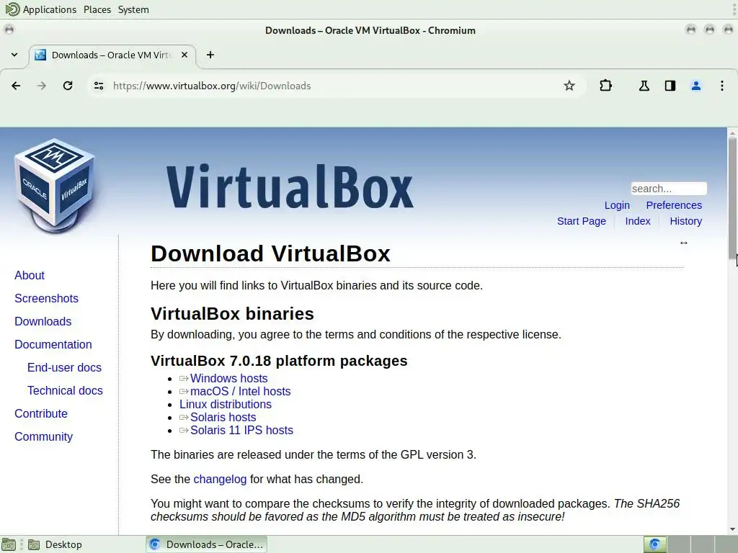Open Chrome Labs flask icon
This screenshot has height=553, width=738.
[644, 86]
